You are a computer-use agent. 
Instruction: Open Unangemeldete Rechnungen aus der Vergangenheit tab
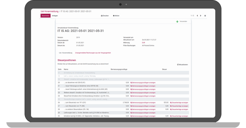pos(93,53)
